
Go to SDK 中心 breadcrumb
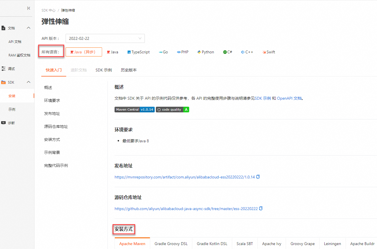[48, 10]
